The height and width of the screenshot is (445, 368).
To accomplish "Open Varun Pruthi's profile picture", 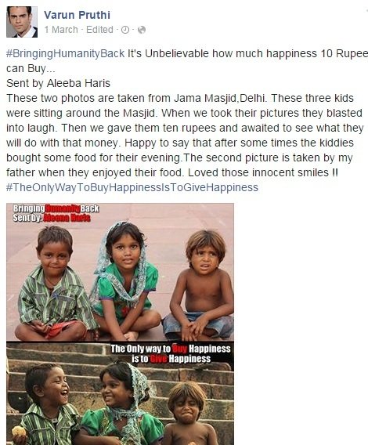I will click(x=22, y=22).
